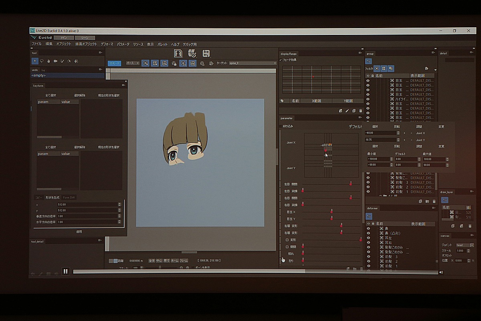This screenshot has width=481, height=321.
Task: Click the 適用 button in keyform panel
Action: tap(79, 232)
